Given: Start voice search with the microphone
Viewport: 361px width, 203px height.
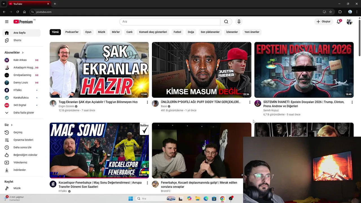Looking at the screenshot, I should point(239,22).
